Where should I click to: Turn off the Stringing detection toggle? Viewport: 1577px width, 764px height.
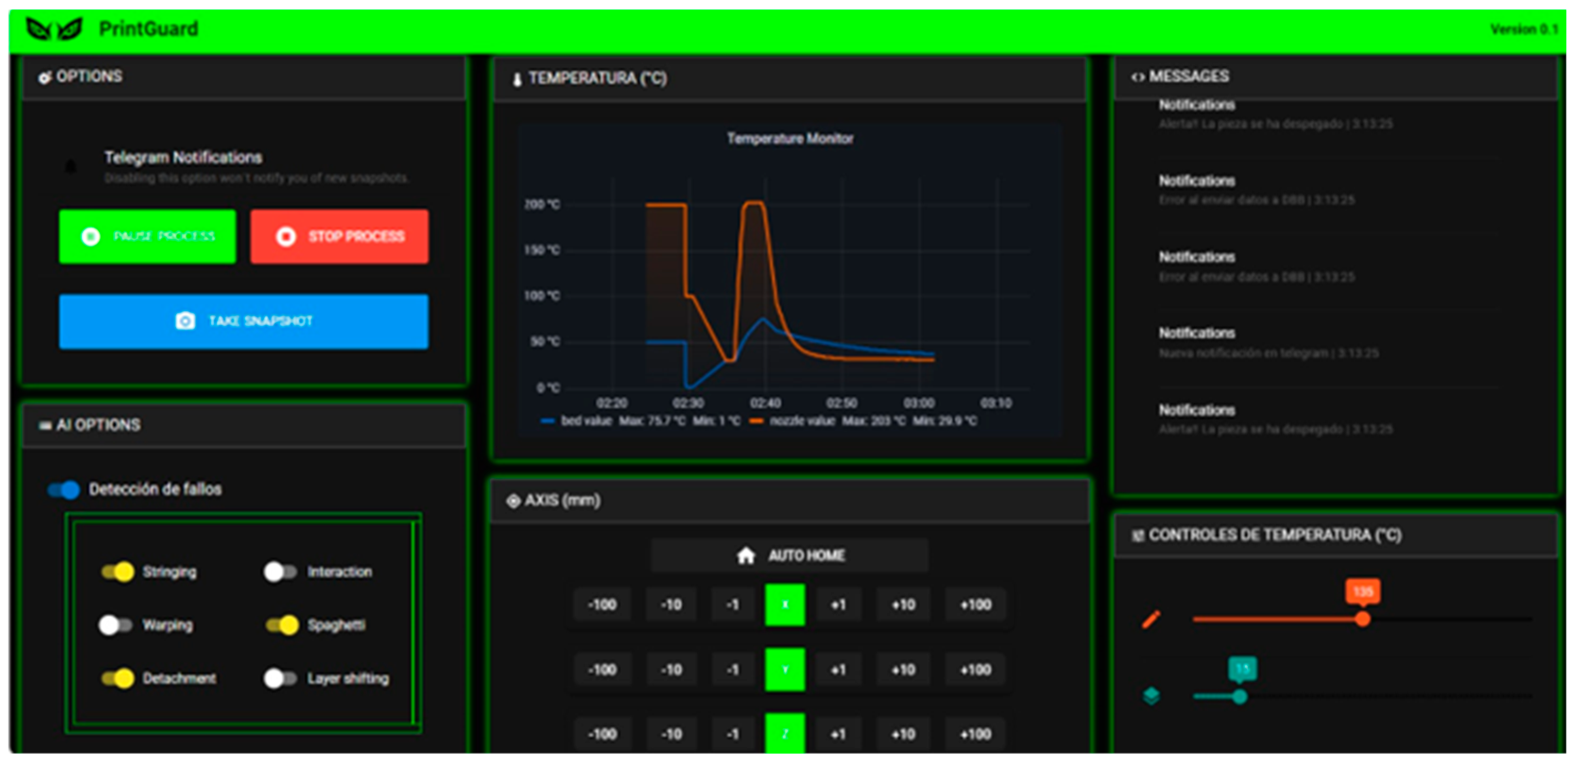[x=118, y=572]
